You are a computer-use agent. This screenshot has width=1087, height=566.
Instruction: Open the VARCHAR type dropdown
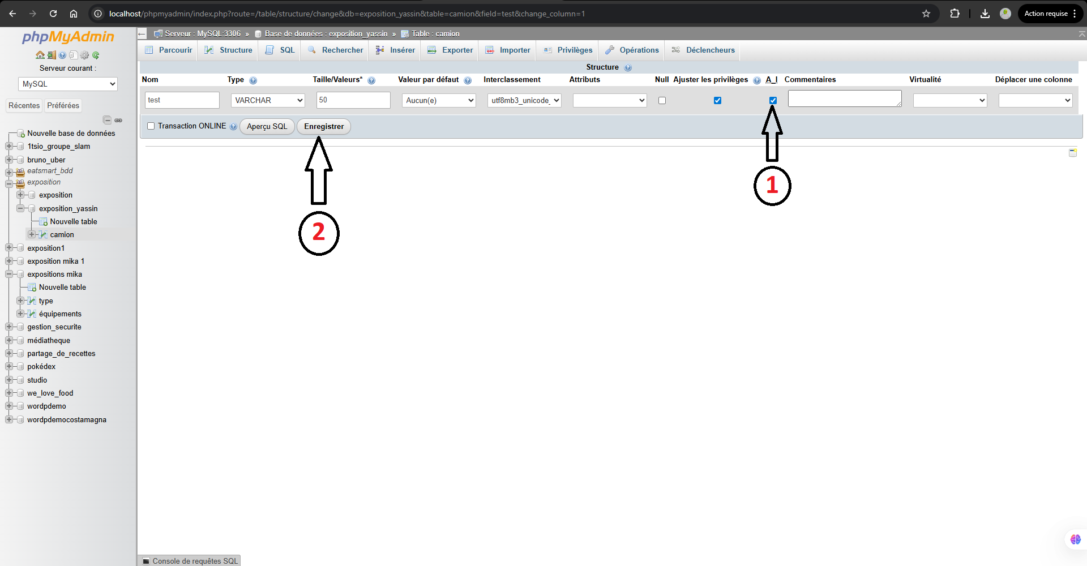(267, 100)
